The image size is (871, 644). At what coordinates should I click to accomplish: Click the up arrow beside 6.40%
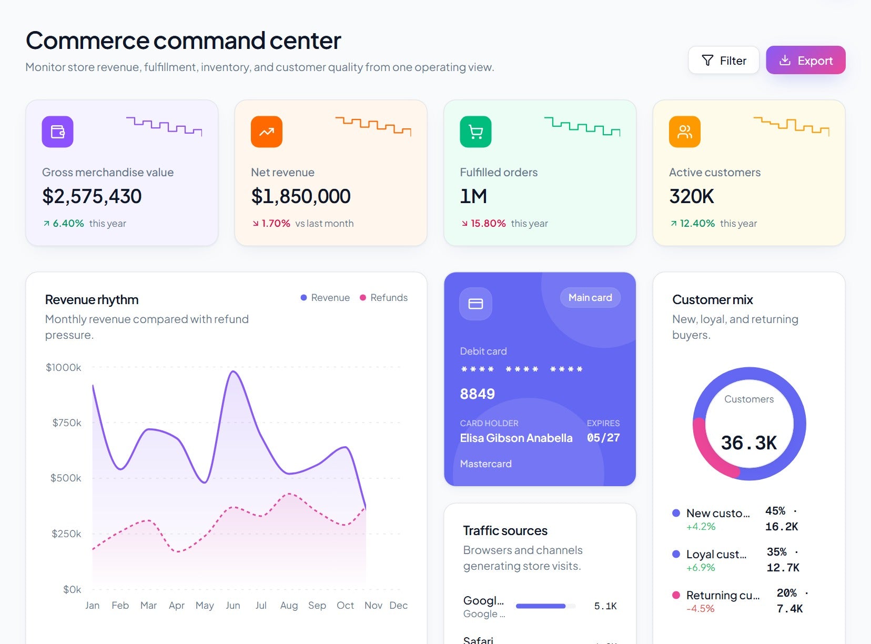click(x=46, y=224)
